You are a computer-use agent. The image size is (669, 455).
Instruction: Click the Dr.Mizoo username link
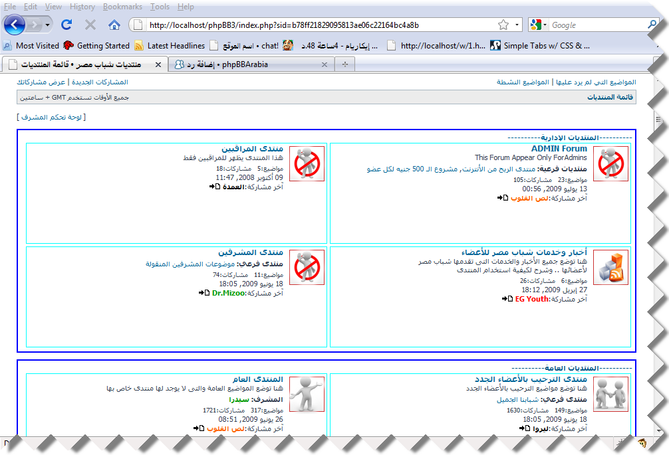[229, 293]
